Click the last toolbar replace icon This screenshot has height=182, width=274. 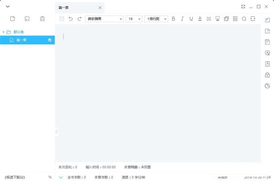pos(253,19)
